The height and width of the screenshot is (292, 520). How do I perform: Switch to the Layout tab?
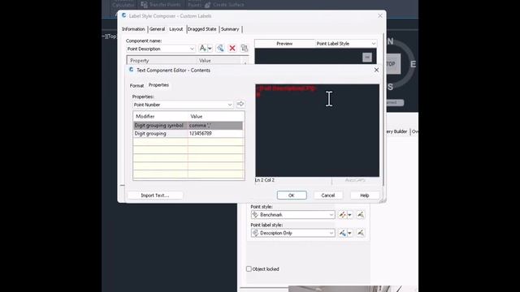coord(176,29)
